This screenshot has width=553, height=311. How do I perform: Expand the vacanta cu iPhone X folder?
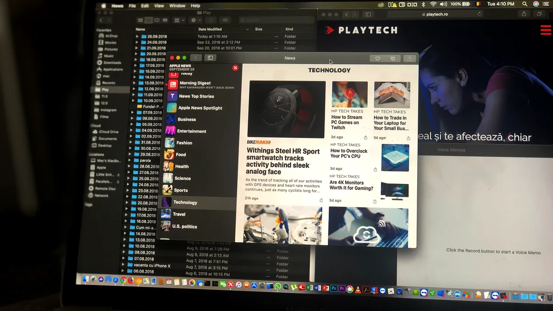click(123, 265)
